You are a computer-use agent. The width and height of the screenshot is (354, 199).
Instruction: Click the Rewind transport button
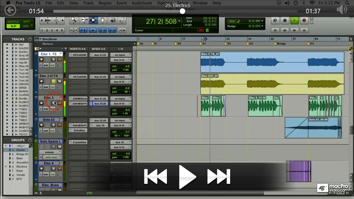[x=285, y=30]
